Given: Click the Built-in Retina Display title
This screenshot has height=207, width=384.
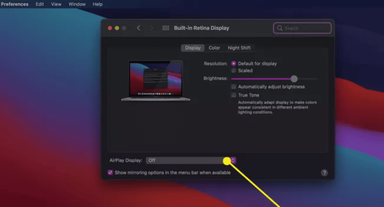Looking at the screenshot, I should (202, 28).
